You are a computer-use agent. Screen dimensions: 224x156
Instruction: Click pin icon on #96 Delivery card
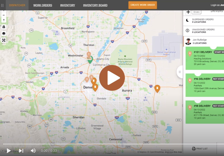(190, 81)
